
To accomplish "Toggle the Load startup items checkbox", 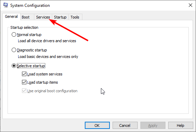I will coord(24,82).
